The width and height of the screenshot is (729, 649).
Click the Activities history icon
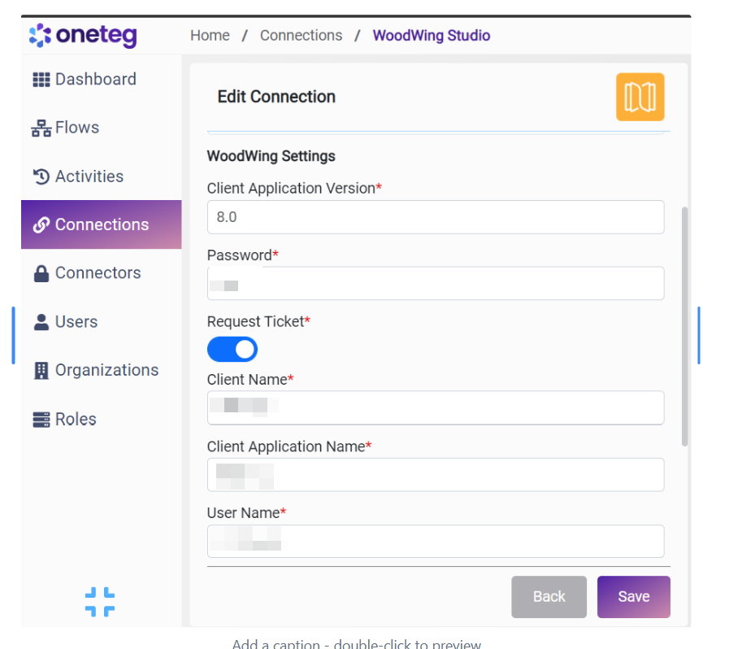tap(41, 176)
